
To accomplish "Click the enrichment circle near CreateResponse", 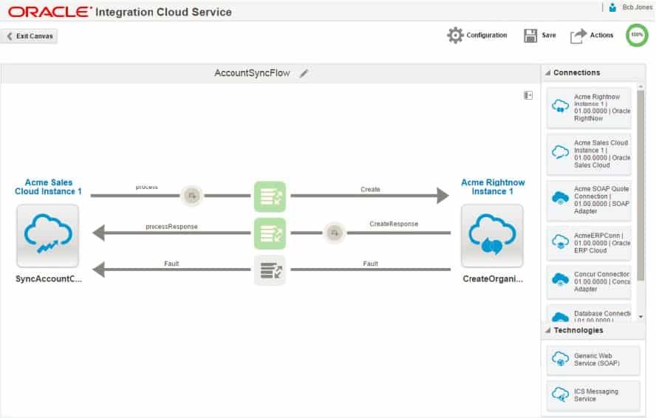I will 335,233.
